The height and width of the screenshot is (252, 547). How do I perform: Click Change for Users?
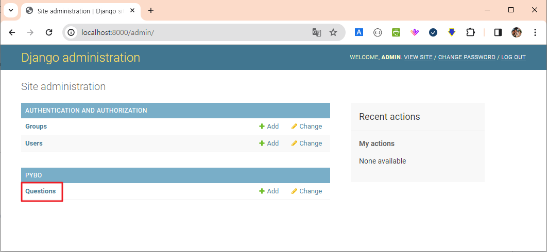tap(306, 143)
